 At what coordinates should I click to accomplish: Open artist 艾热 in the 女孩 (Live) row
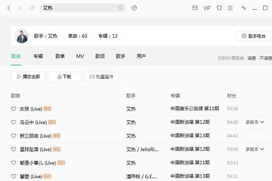pos(131,109)
